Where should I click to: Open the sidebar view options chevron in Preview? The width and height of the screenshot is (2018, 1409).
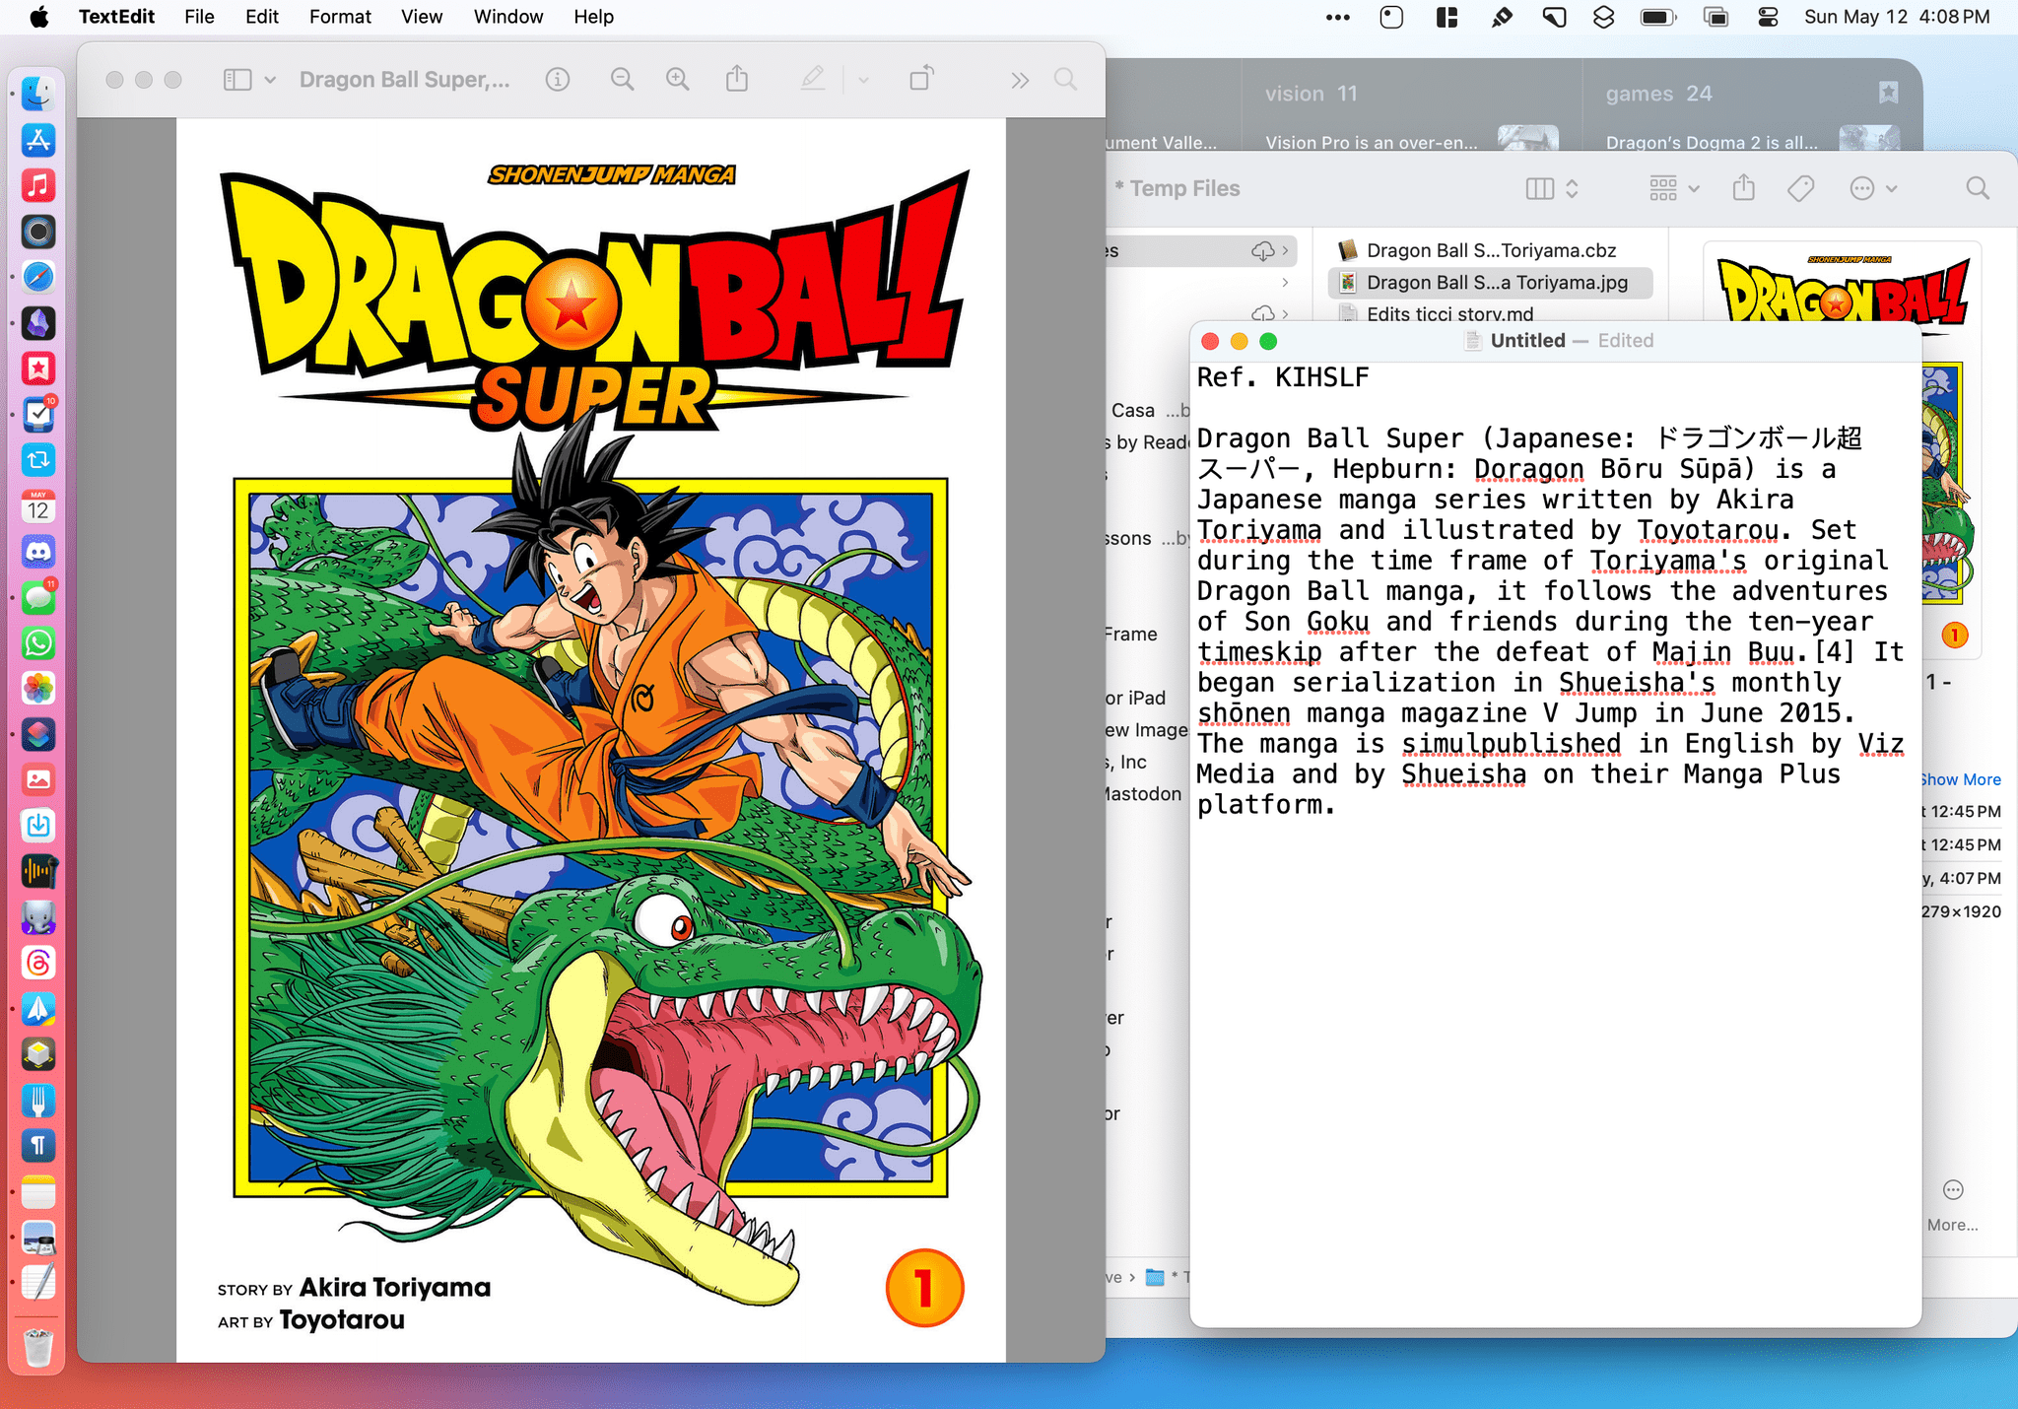pos(270,80)
